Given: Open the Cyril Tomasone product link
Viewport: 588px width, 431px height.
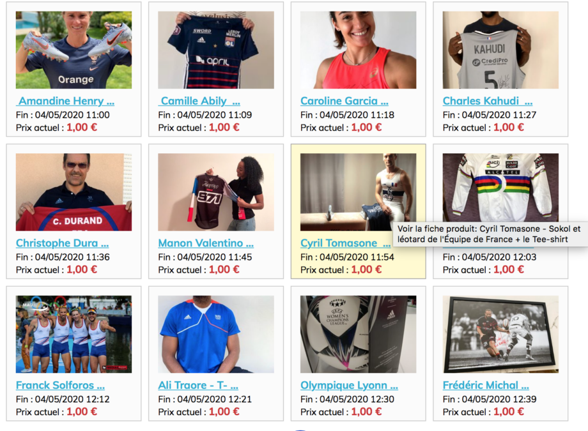Looking at the screenshot, I should click(345, 243).
